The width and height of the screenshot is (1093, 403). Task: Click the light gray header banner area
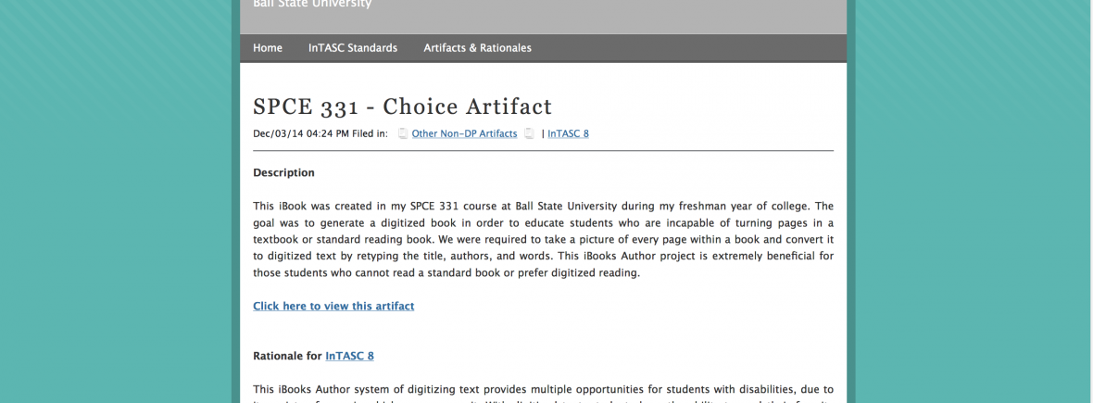pos(648,17)
